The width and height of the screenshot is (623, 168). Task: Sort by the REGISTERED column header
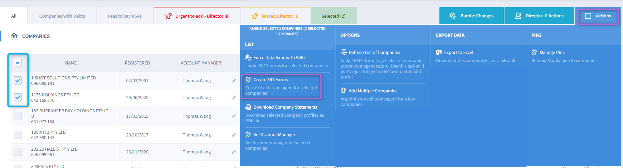click(137, 63)
